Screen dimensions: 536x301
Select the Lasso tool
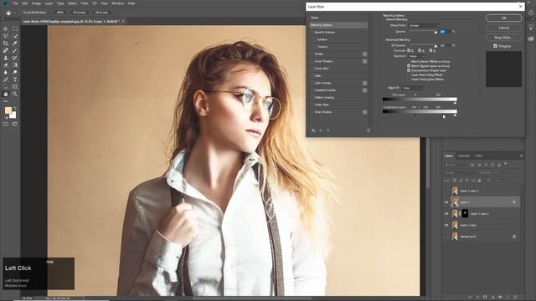click(6, 36)
